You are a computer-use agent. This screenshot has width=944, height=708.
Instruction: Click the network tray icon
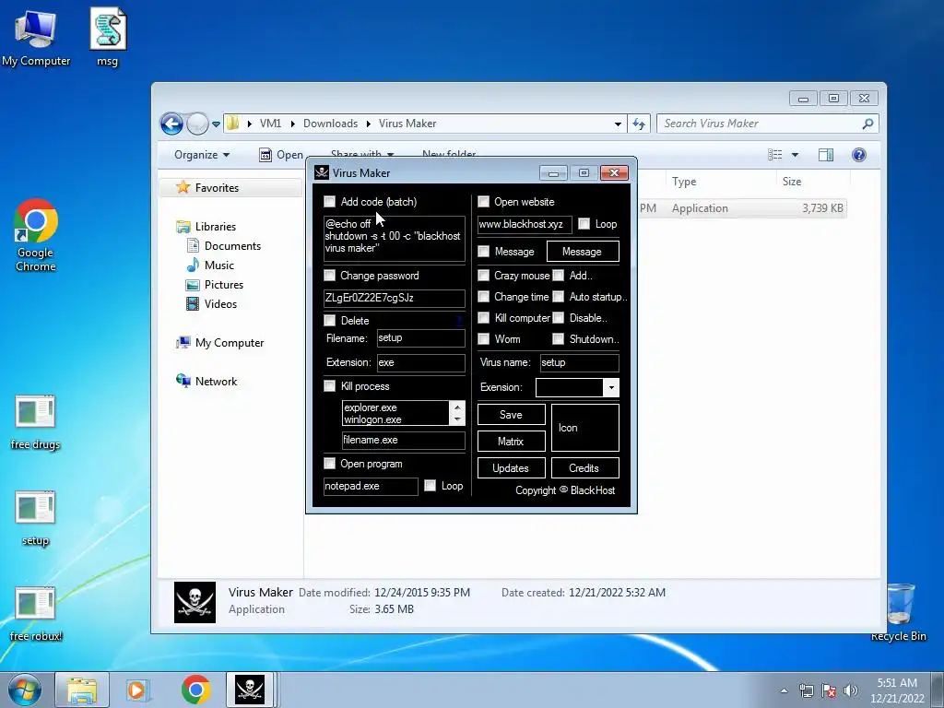(806, 690)
